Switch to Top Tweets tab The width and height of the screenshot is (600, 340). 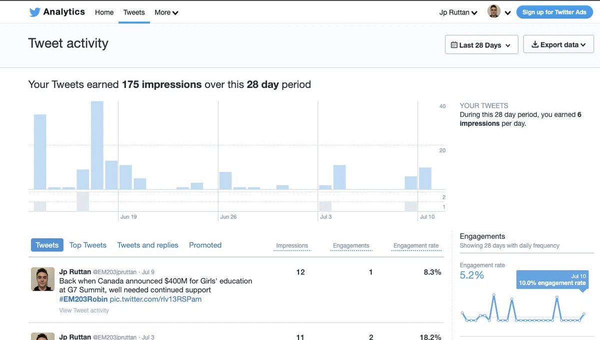click(x=88, y=245)
